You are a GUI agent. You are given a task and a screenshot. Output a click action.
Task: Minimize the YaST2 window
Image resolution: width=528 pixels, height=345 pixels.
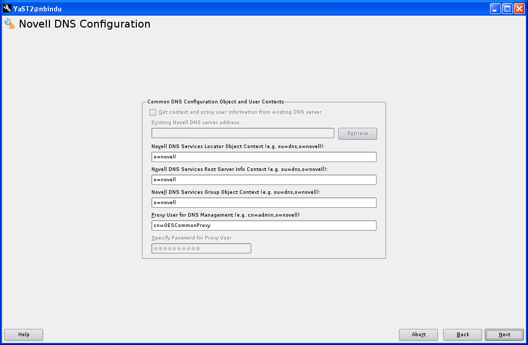click(x=495, y=8)
